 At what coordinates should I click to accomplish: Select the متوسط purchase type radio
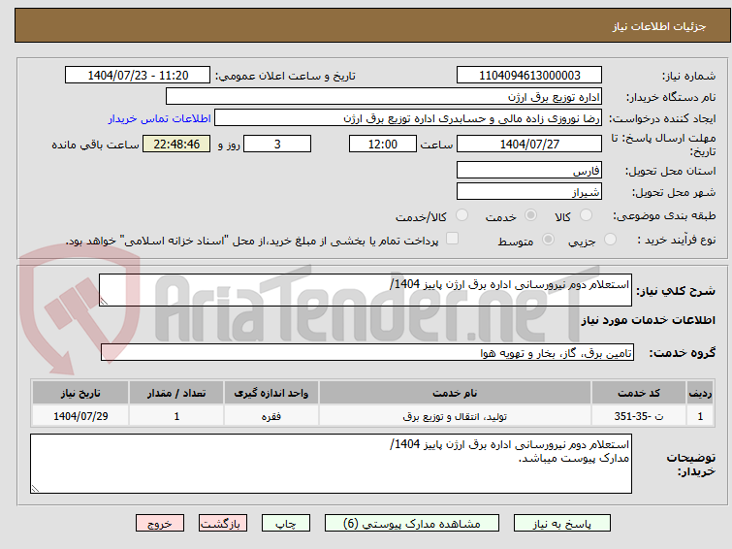(x=548, y=240)
